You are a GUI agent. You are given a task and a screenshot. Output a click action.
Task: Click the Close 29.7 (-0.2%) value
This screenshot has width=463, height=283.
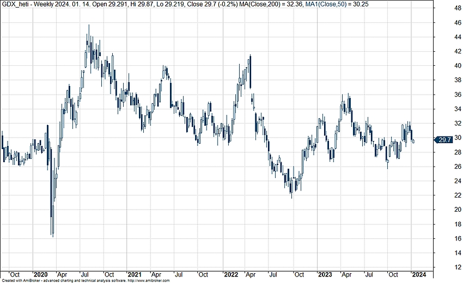tap(212, 4)
